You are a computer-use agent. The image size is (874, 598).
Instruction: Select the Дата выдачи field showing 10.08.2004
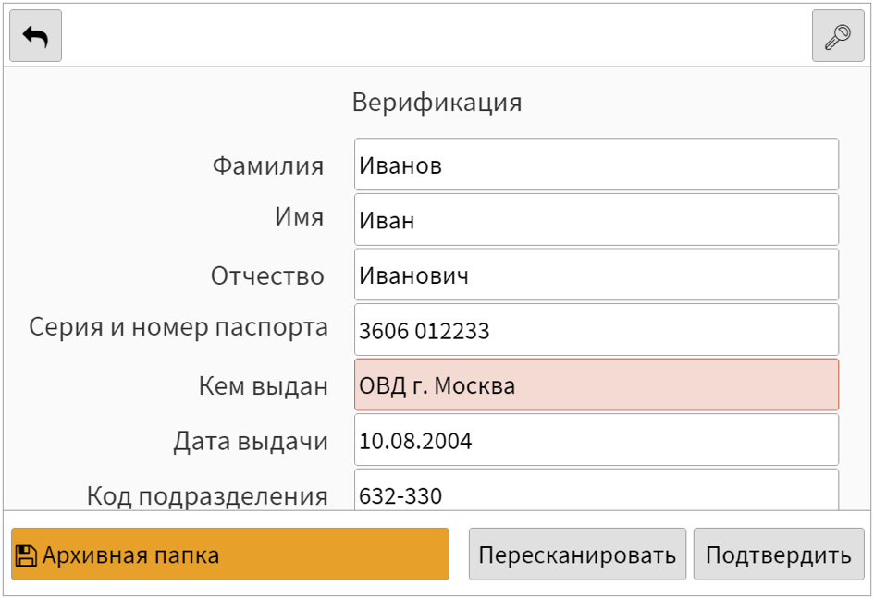pyautogui.click(x=597, y=442)
